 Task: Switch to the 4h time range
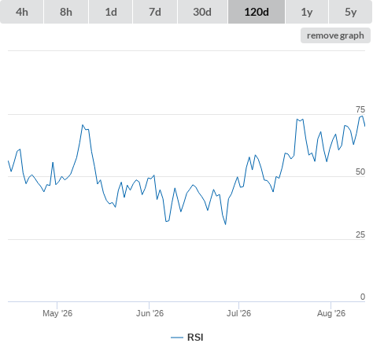coord(21,12)
